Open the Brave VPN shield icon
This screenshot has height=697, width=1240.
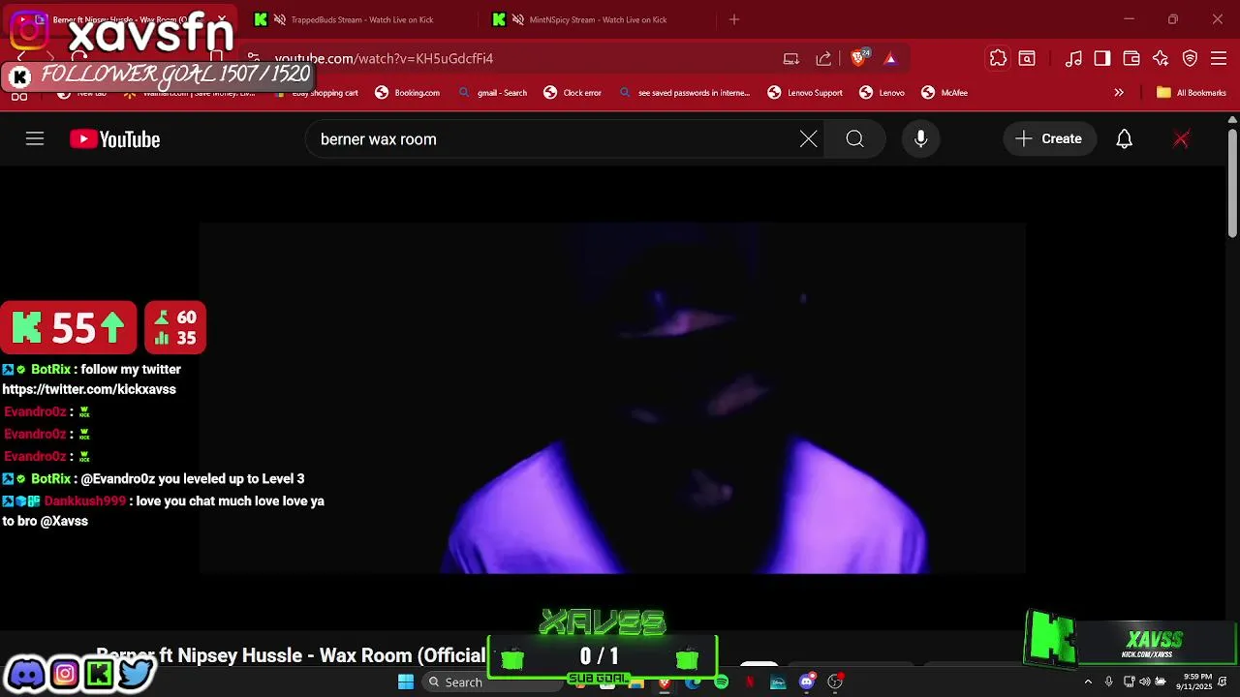[x=1190, y=59]
